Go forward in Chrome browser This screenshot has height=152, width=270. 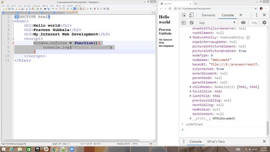coord(165,8)
